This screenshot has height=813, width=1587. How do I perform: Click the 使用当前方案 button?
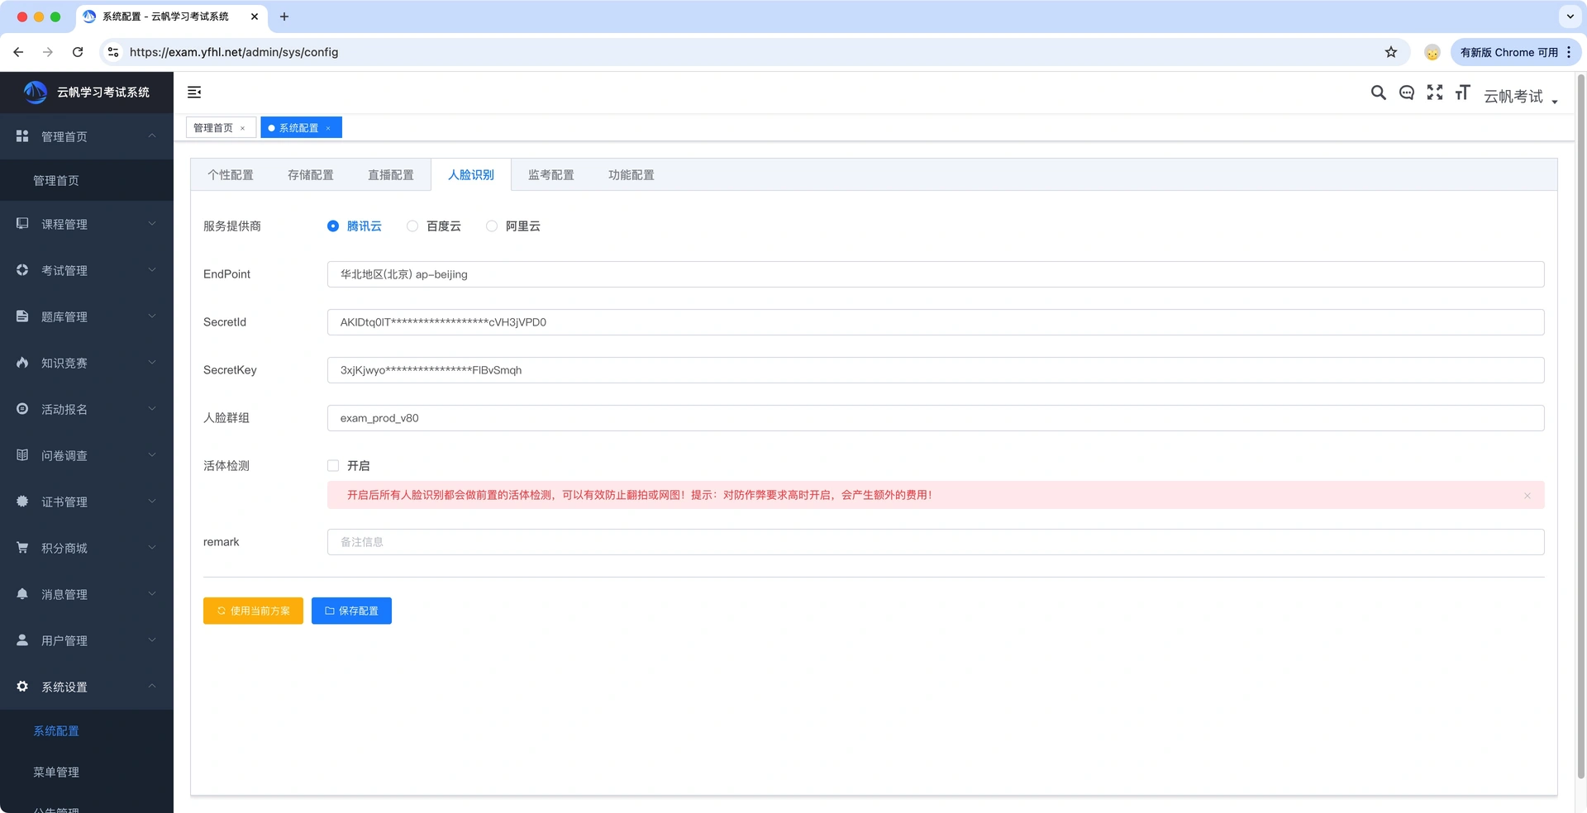tap(253, 611)
